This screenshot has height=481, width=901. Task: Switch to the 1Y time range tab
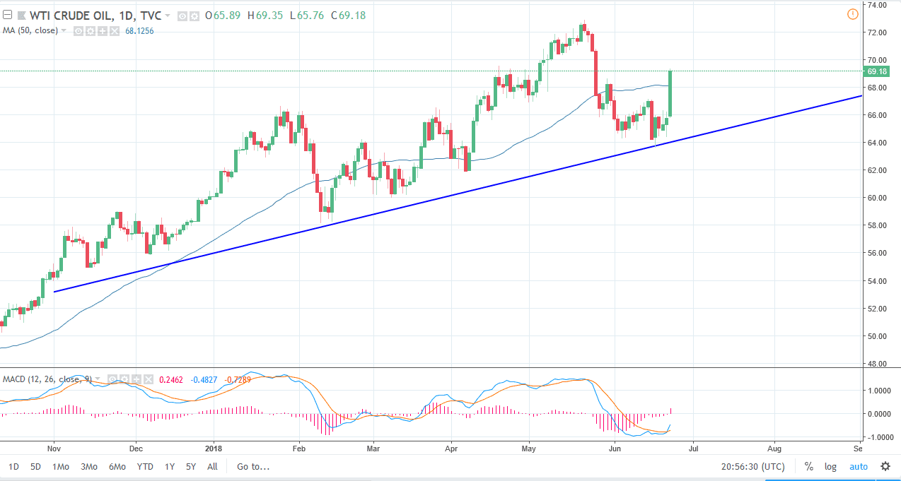169,466
